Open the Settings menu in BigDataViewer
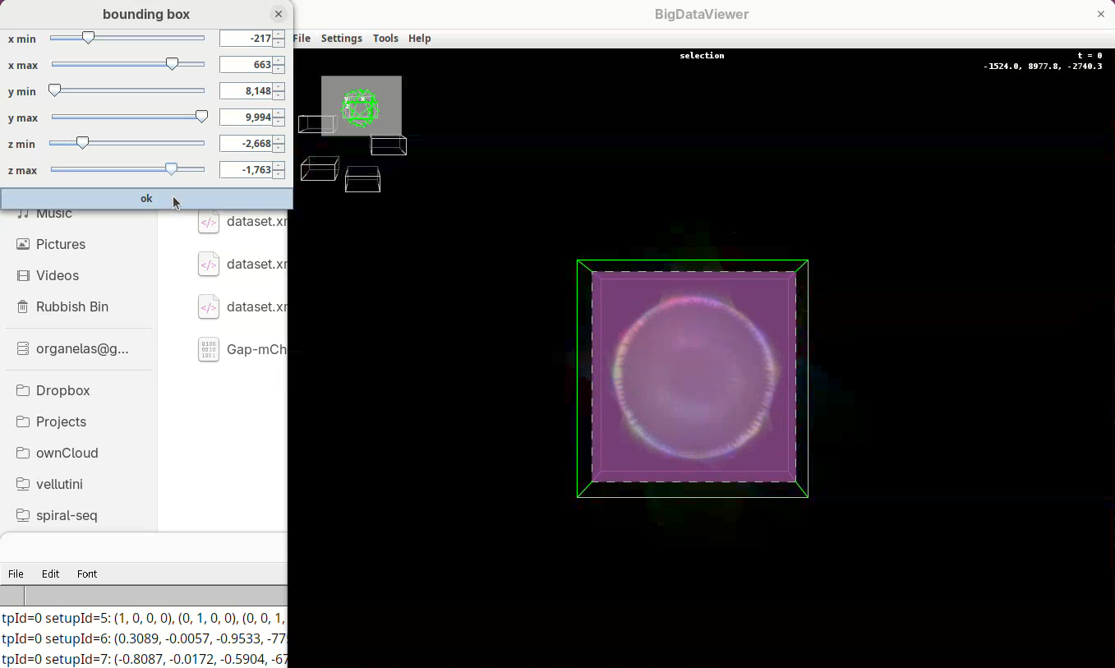This screenshot has width=1115, height=668. point(341,39)
